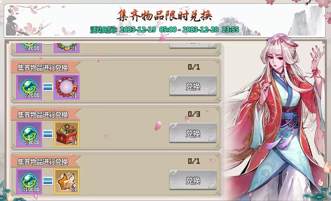
Task: Click the 集齐物品进行兑换 label above the golden wing row
Action: point(43,162)
